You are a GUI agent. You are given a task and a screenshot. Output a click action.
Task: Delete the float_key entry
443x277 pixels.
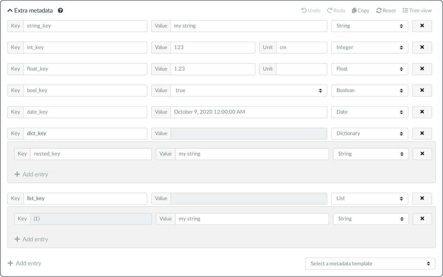(x=422, y=69)
